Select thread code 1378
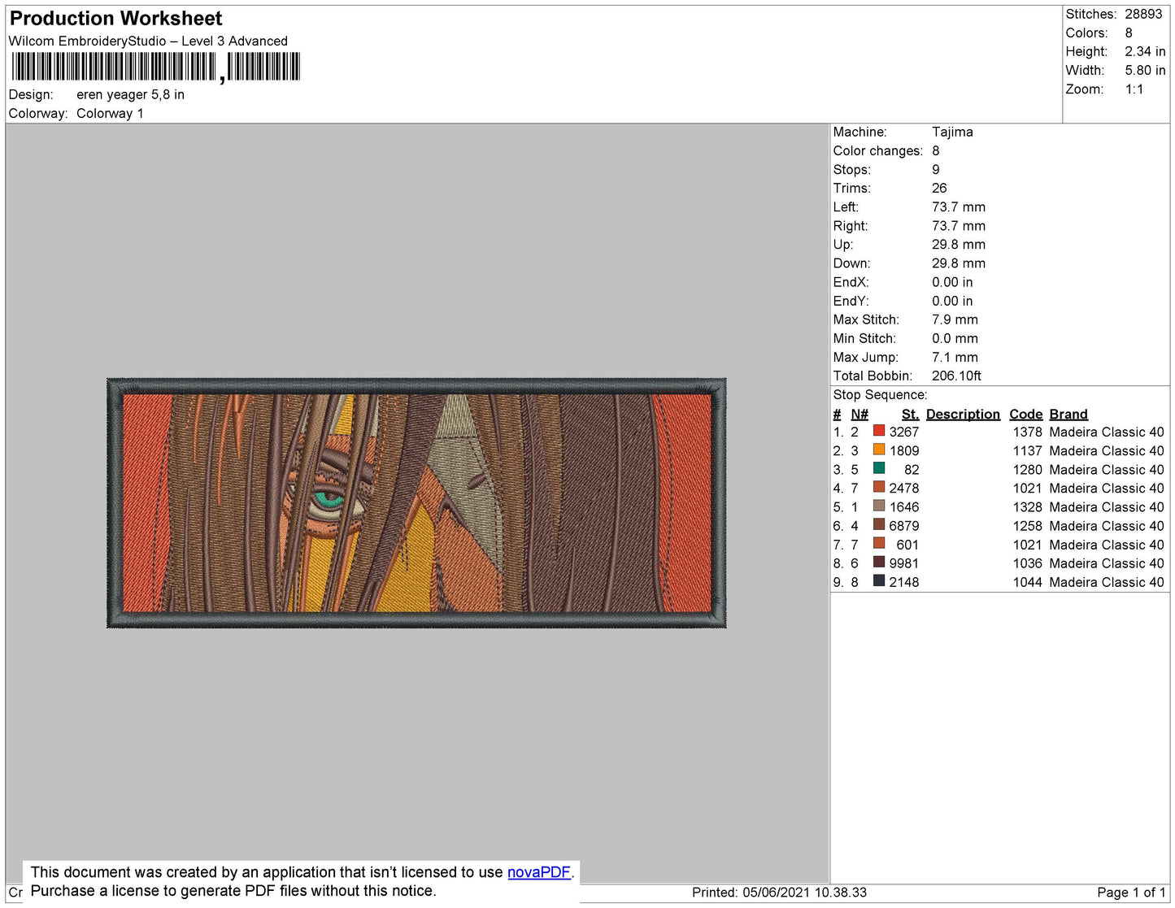The image size is (1175, 908). coord(1027,432)
